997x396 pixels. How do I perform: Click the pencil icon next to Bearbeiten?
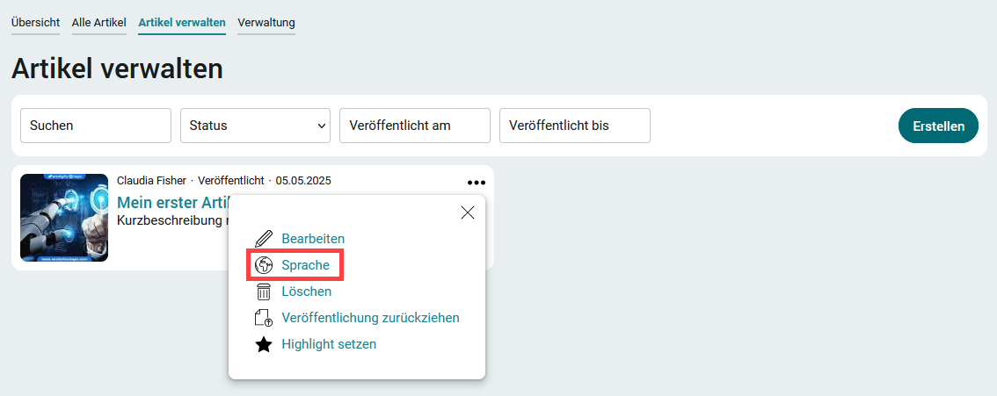click(263, 239)
